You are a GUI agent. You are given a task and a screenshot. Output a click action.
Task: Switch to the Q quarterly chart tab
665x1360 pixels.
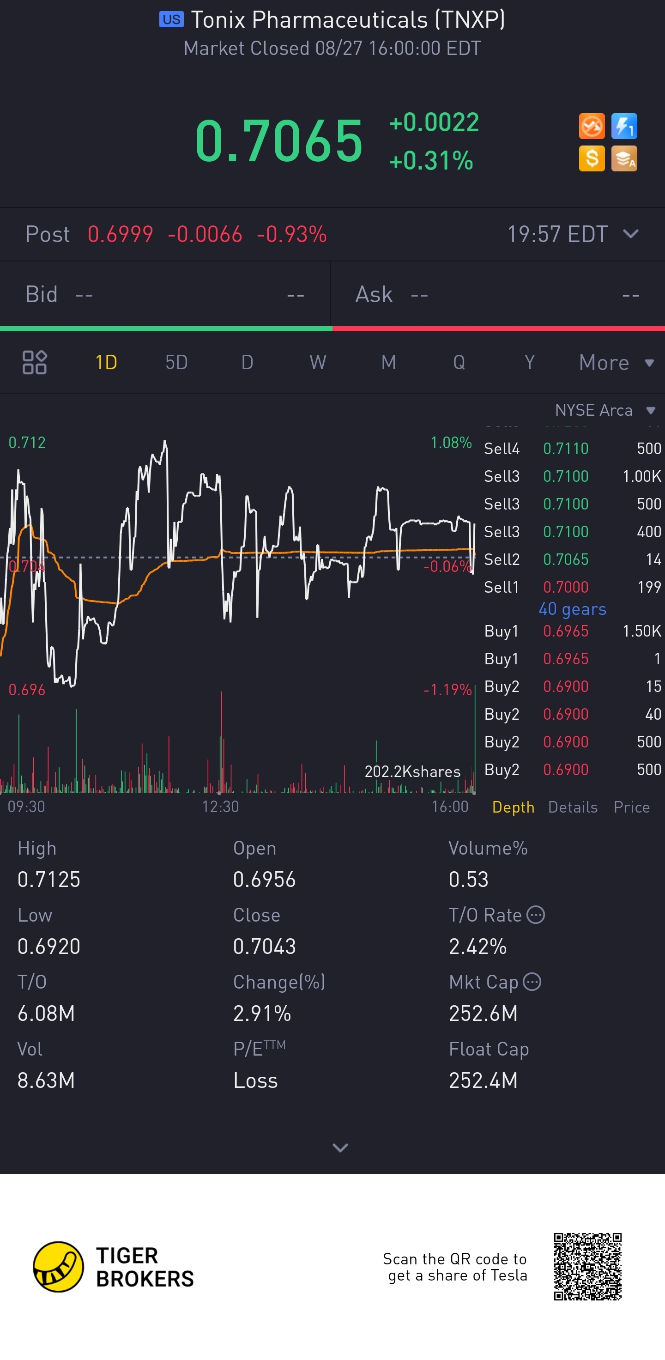pos(459,363)
